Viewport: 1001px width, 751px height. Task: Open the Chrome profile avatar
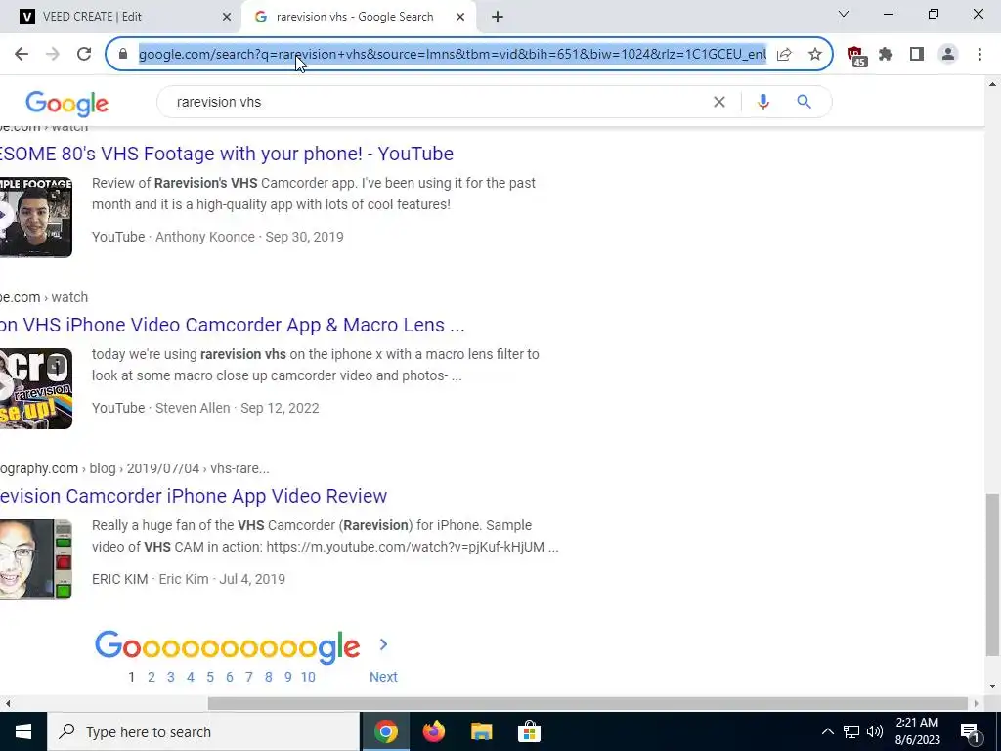[x=948, y=54]
